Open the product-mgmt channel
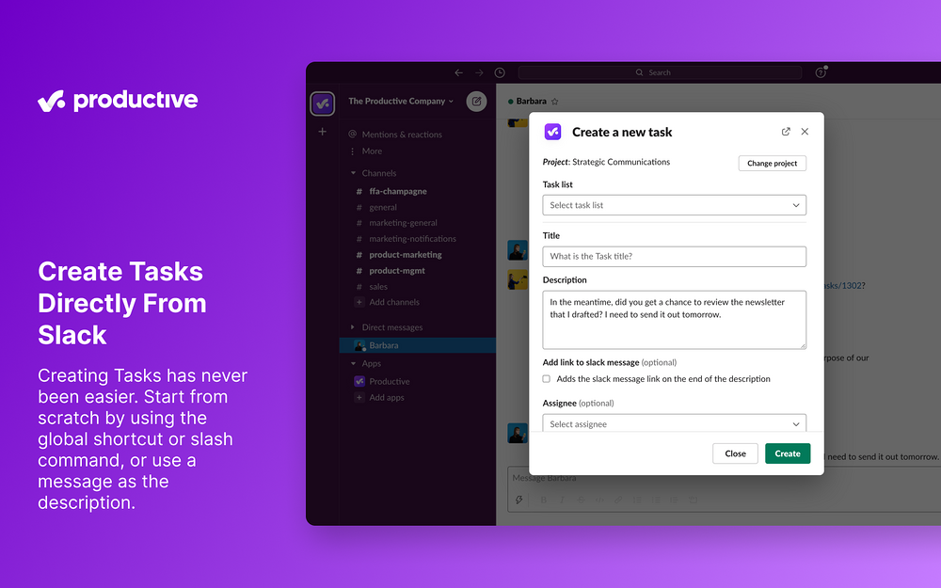Image resolution: width=941 pixels, height=588 pixels. pos(397,271)
